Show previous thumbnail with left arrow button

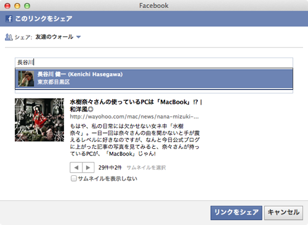point(76,168)
